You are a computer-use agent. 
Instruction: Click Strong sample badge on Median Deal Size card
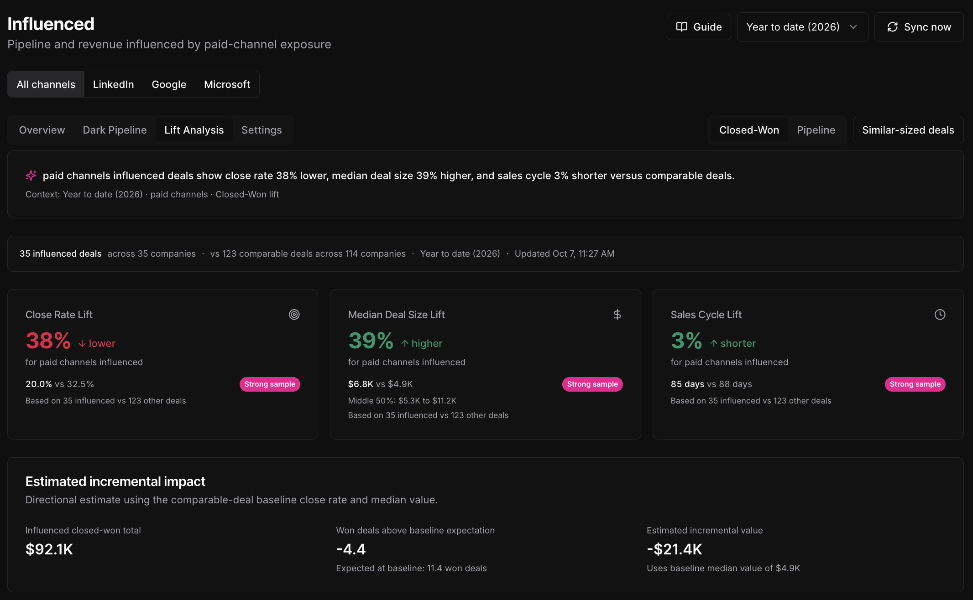(x=592, y=384)
